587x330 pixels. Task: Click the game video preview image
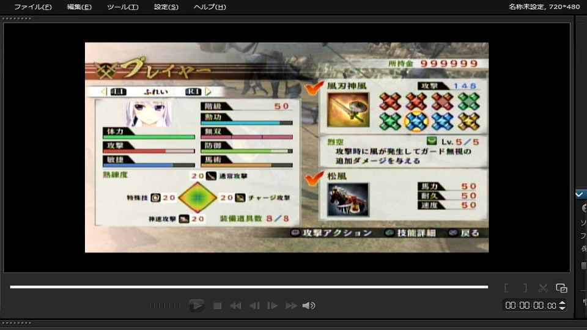coord(287,147)
